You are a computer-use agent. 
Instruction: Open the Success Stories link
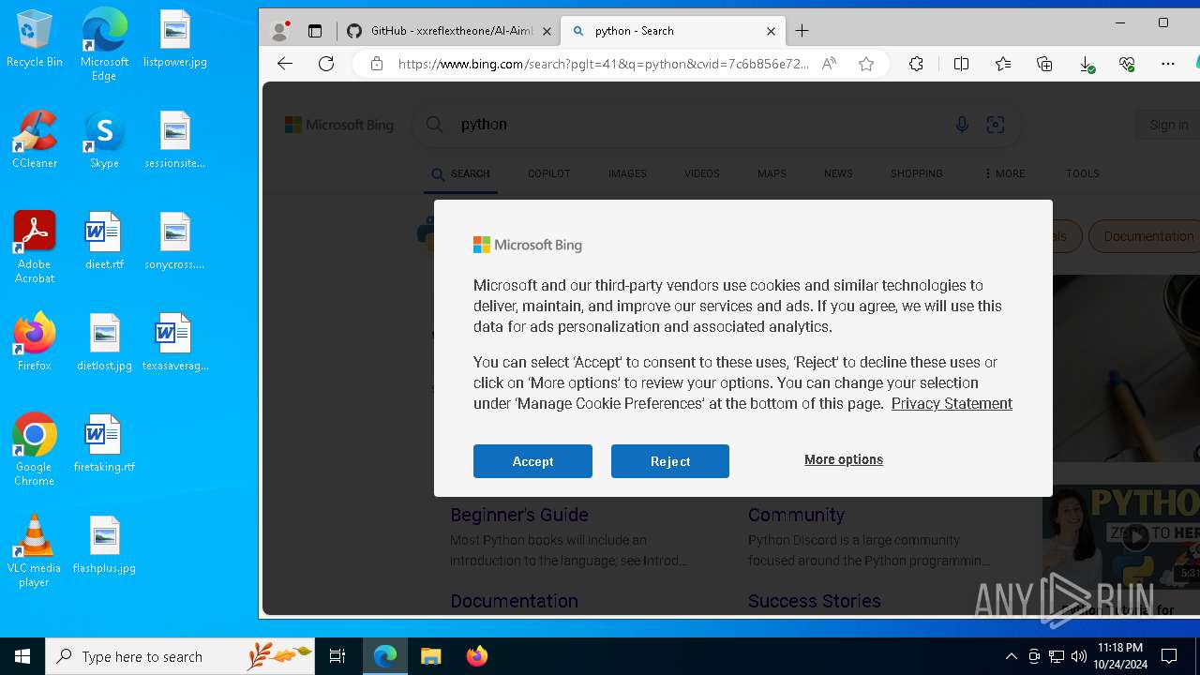click(x=814, y=601)
